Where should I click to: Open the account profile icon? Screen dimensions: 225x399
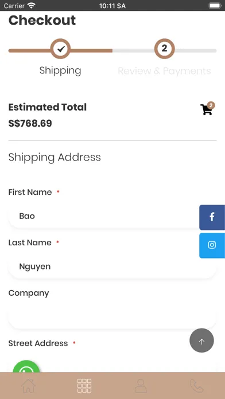click(141, 385)
